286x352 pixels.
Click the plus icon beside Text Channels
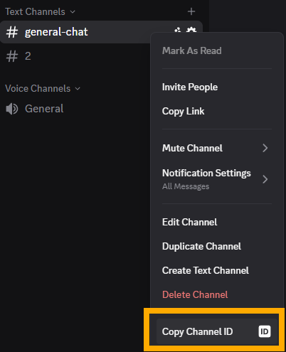tap(191, 11)
